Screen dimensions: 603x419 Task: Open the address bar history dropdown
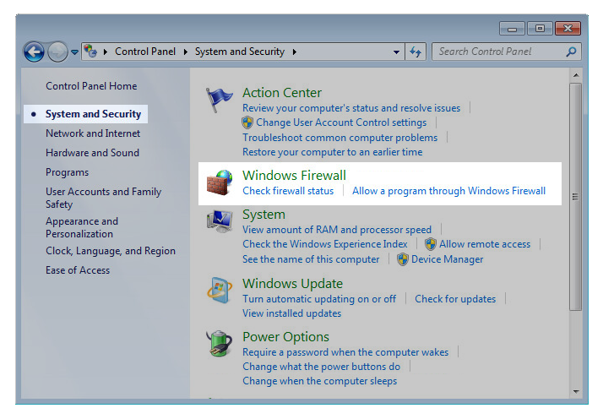pos(396,52)
